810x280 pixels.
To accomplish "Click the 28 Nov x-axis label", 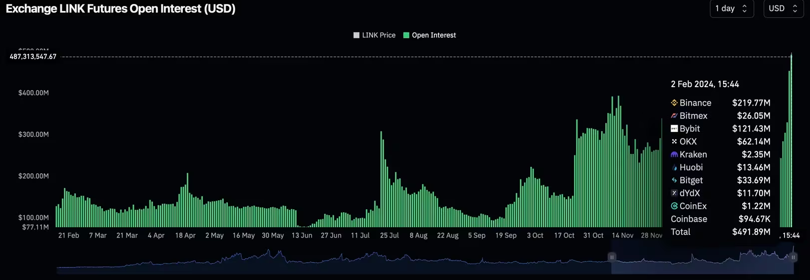I will point(652,236).
